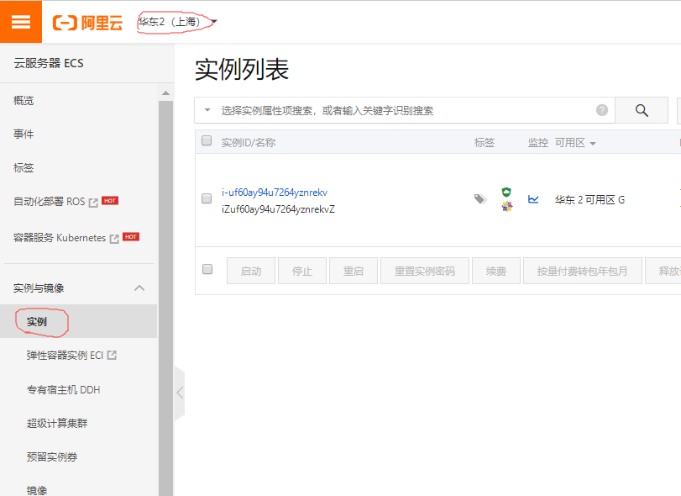Click the iZuf60ay94u7264yznrekvZ instance name text
Viewport: 681px width, 496px height.
[279, 209]
